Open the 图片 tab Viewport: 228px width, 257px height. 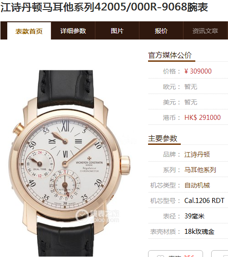pyautogui.click(x=117, y=31)
